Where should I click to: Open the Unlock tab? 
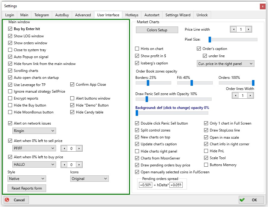[202, 15]
